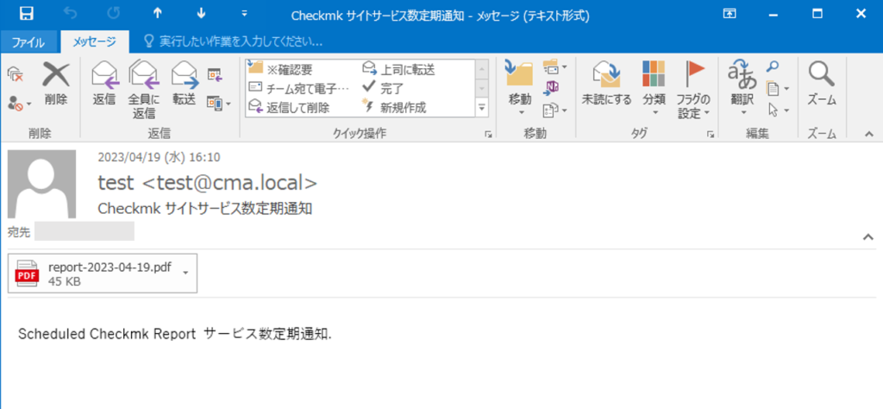Click quick steps gallery up arrow
Viewport: 883px width, 409px height.
click(x=482, y=70)
